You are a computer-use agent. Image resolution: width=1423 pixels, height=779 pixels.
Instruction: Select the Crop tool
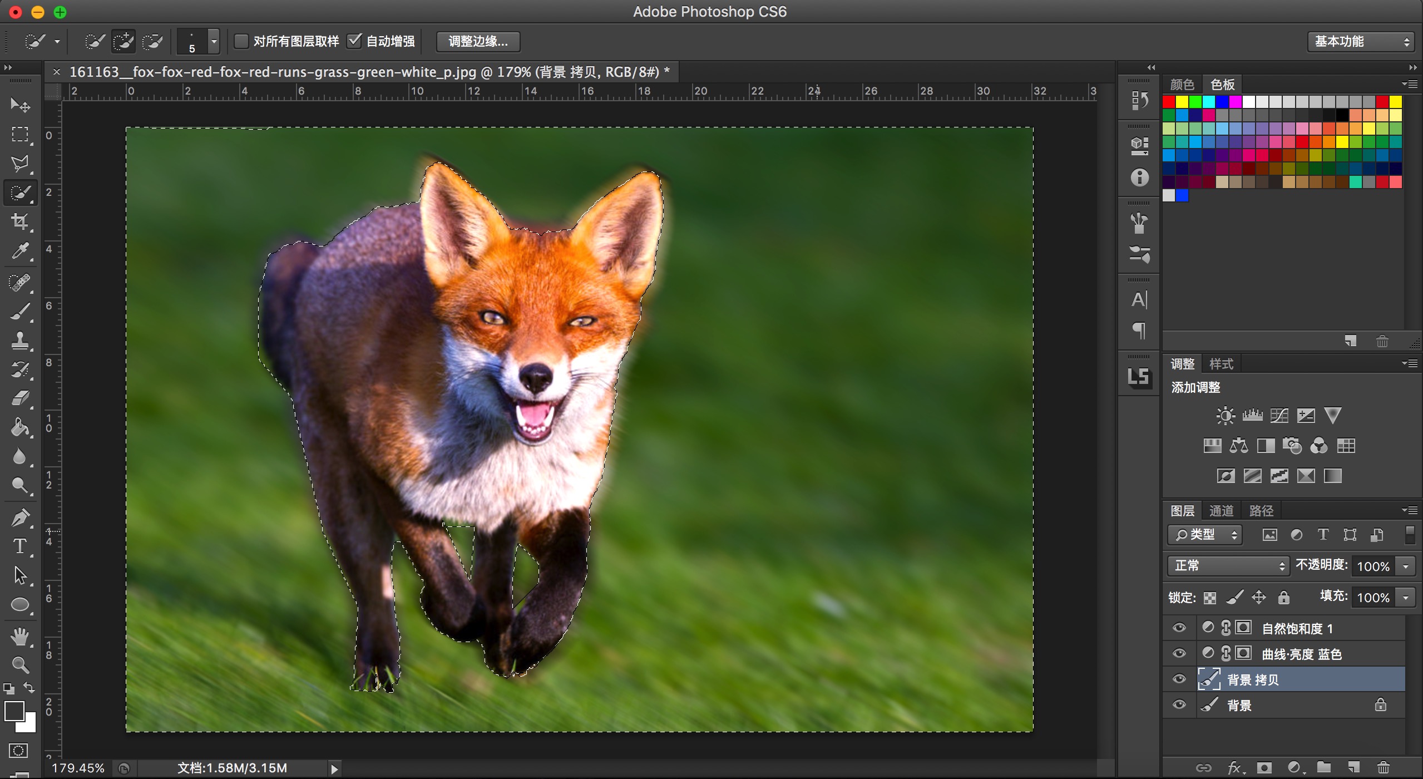click(x=20, y=221)
